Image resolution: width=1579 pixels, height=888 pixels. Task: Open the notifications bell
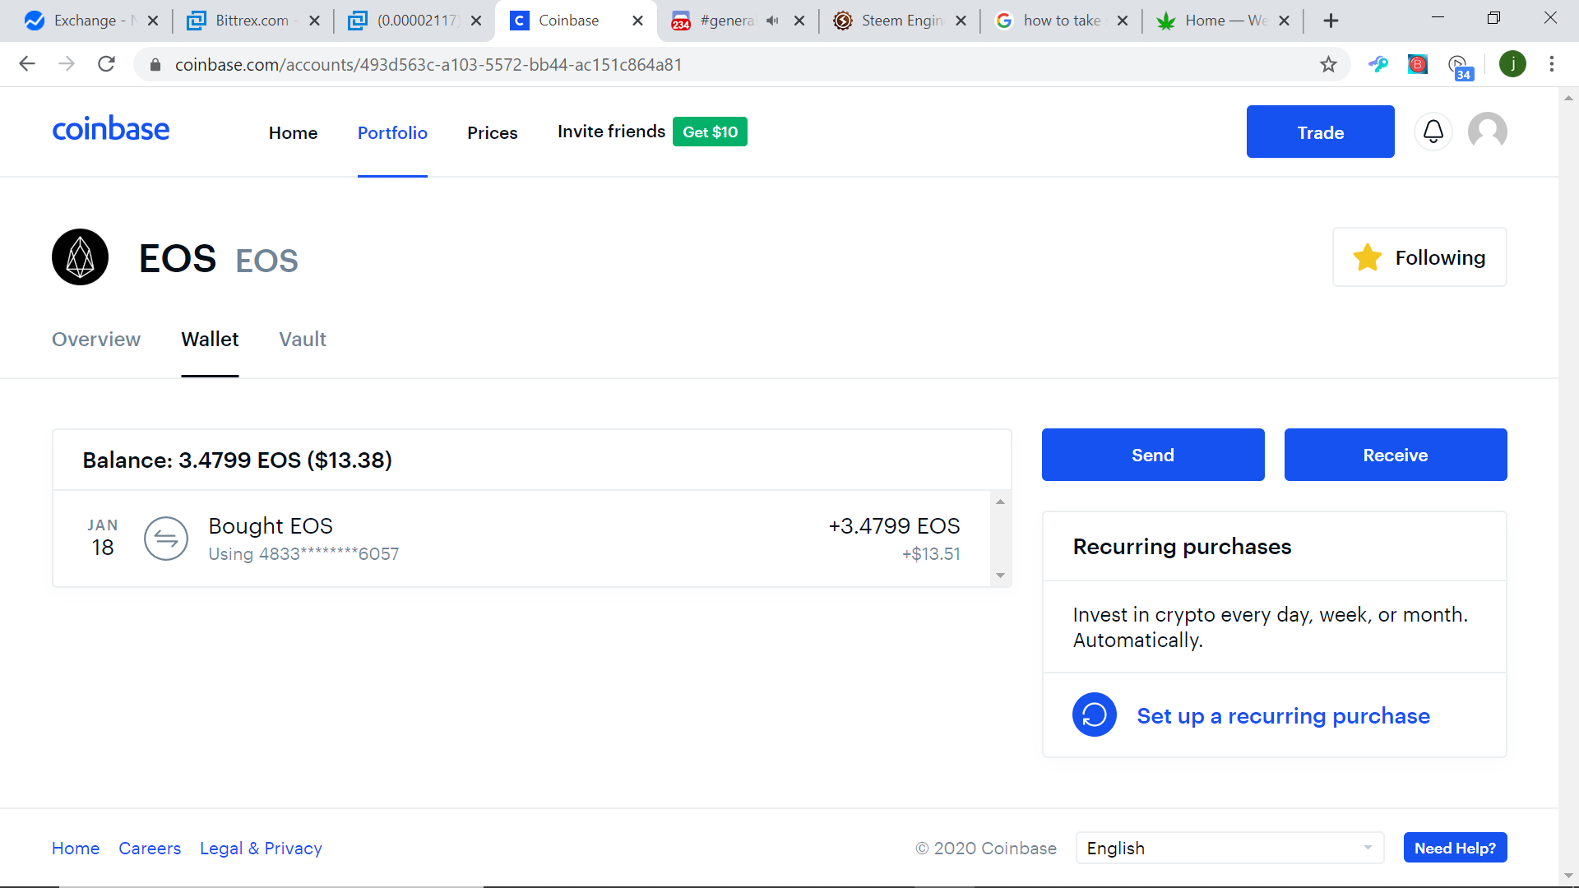point(1433,132)
